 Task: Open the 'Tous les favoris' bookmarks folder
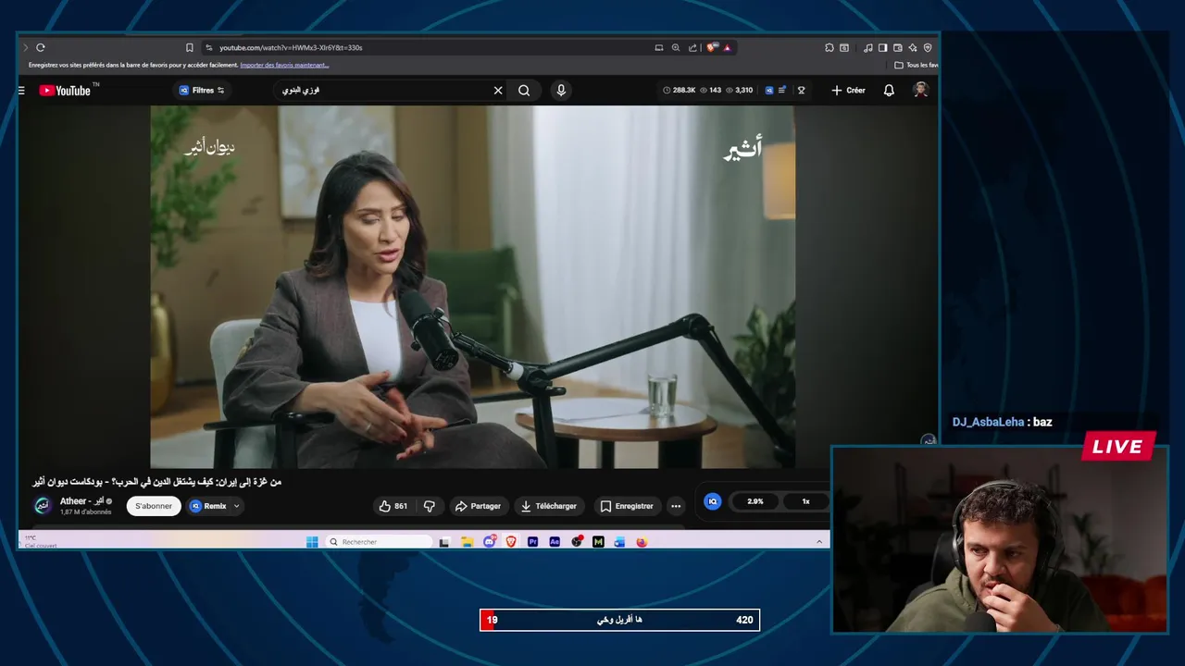(x=917, y=65)
